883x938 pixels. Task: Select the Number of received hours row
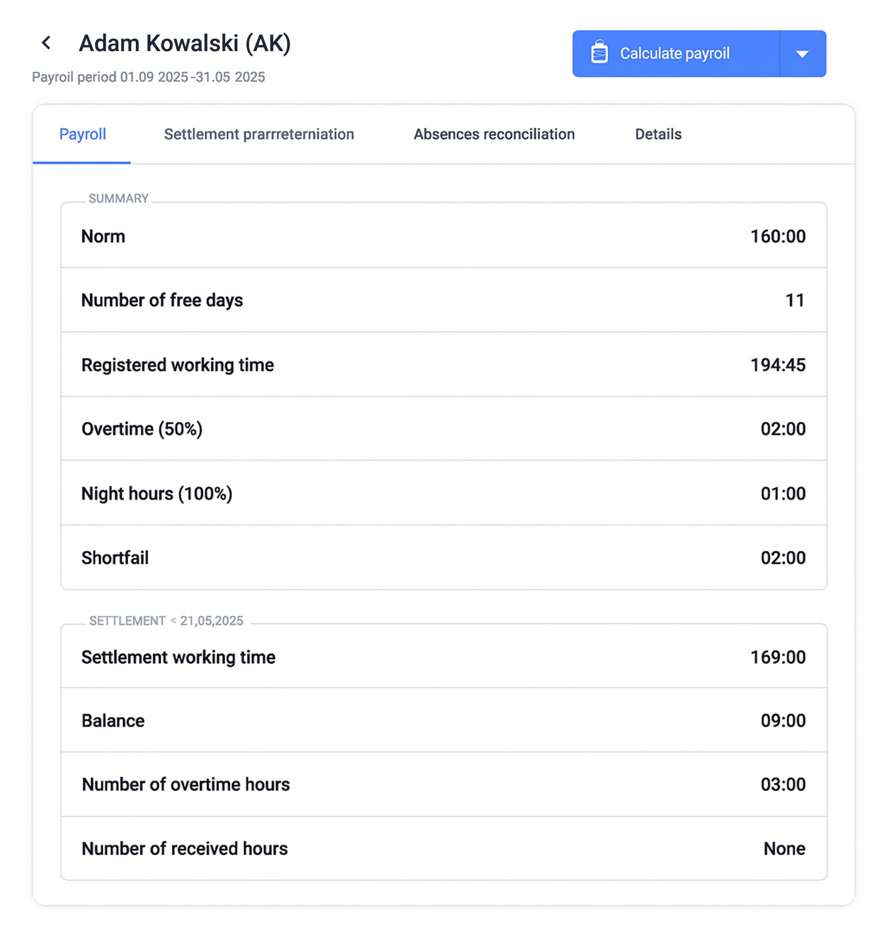(444, 848)
